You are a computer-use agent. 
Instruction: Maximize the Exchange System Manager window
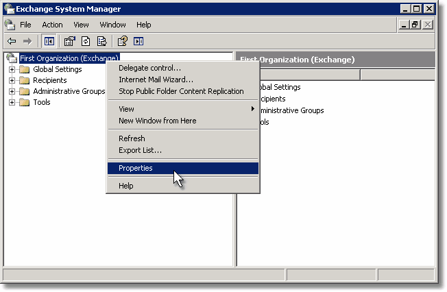click(417, 8)
